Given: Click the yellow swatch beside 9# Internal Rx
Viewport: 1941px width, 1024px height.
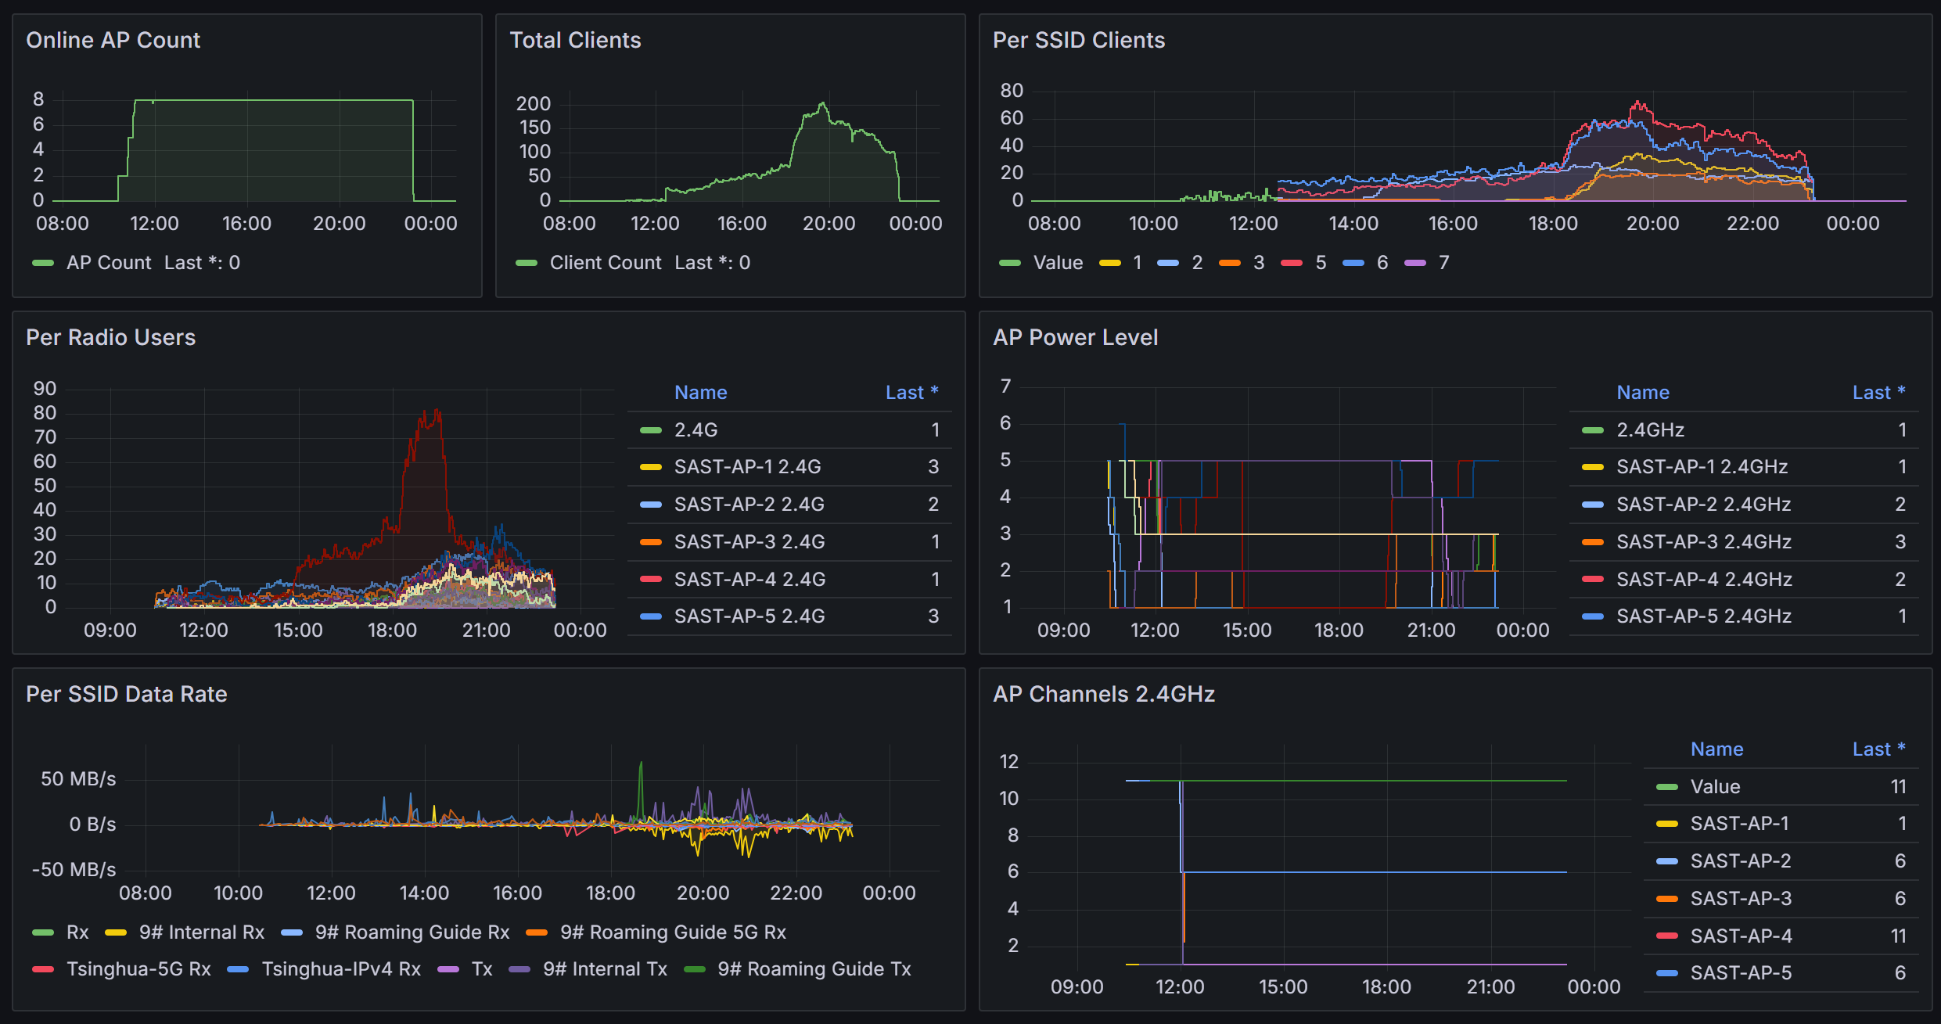Looking at the screenshot, I should (116, 932).
